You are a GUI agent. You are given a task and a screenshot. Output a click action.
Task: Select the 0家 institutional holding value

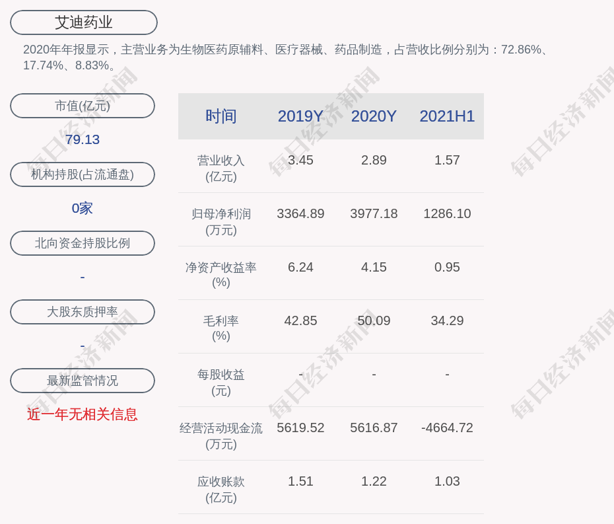coord(83,208)
